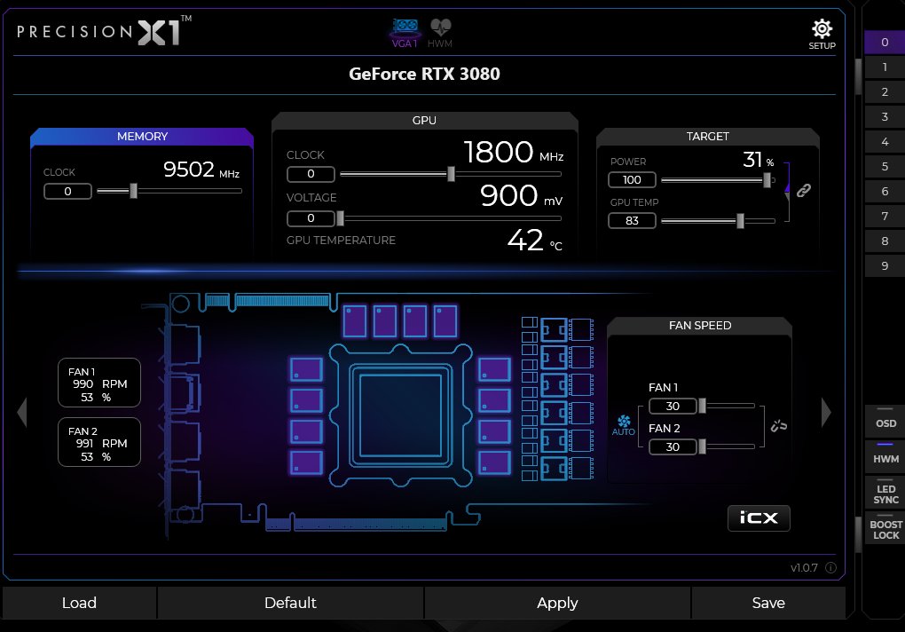
Task: Toggle the power and temp target link icon
Action: tap(804, 191)
